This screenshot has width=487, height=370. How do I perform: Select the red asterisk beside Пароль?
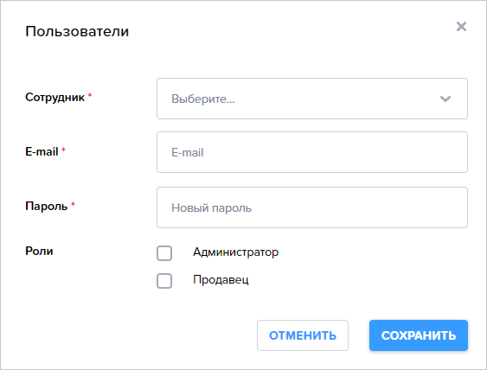click(73, 204)
